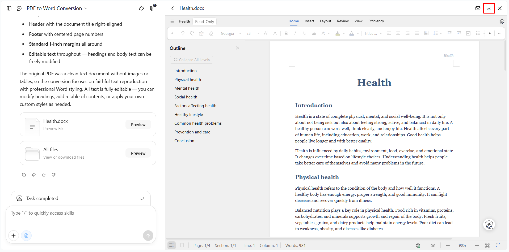Center align the text
Viewport: 509px width, 252px height.
pos(398,33)
